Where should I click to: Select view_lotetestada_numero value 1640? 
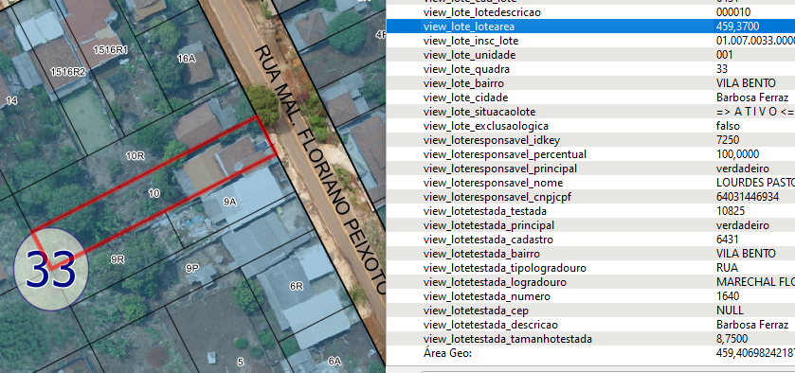point(728,296)
